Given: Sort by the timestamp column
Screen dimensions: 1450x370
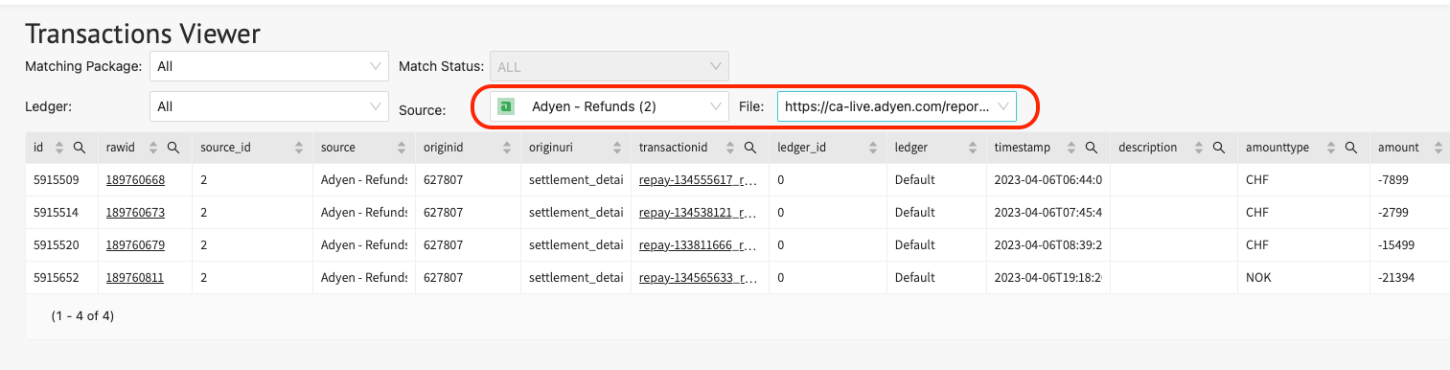Looking at the screenshot, I should [1070, 148].
